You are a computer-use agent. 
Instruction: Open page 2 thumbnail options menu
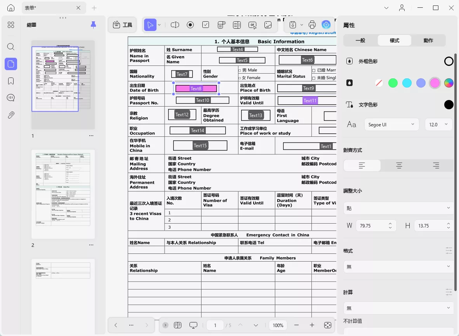tap(91, 245)
